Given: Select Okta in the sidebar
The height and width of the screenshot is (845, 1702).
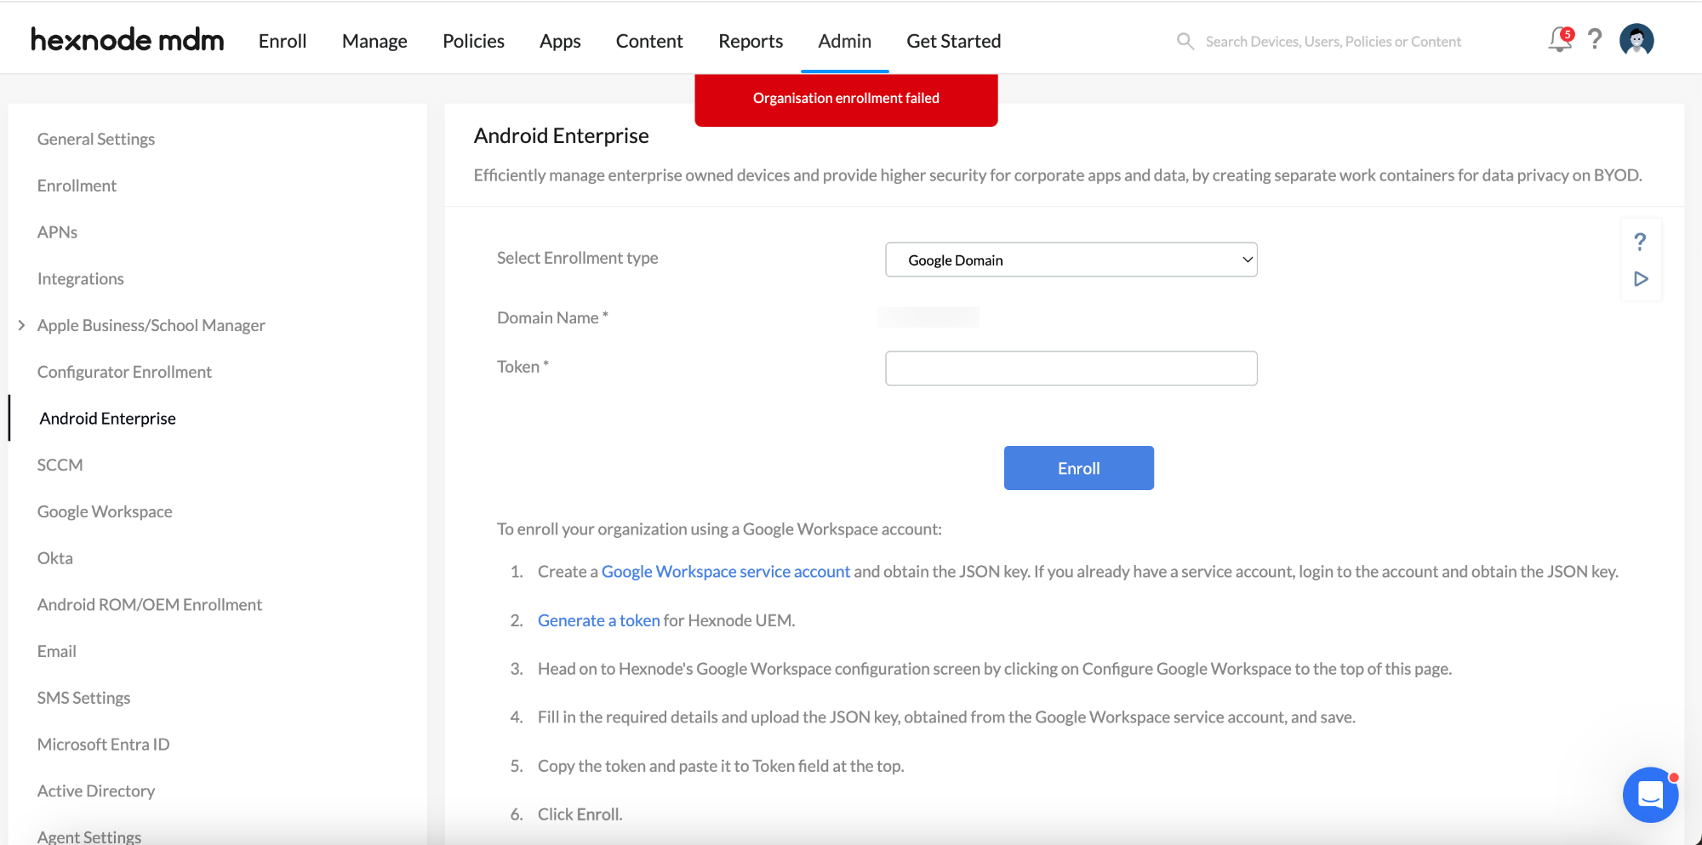Looking at the screenshot, I should coord(55,558).
